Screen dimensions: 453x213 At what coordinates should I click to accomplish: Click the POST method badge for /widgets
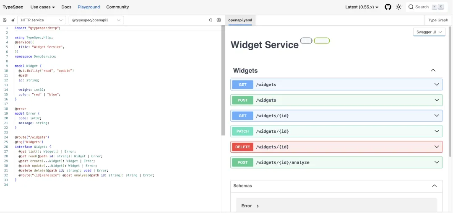pos(243,100)
